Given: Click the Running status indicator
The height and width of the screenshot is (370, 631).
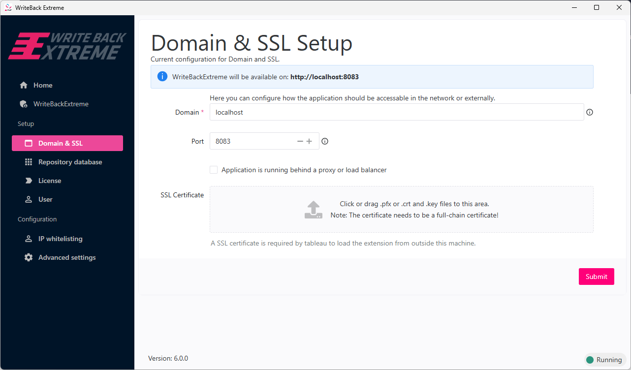Looking at the screenshot, I should (604, 360).
